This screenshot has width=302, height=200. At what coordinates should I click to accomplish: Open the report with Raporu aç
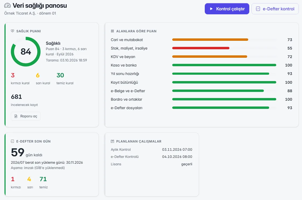(26, 116)
